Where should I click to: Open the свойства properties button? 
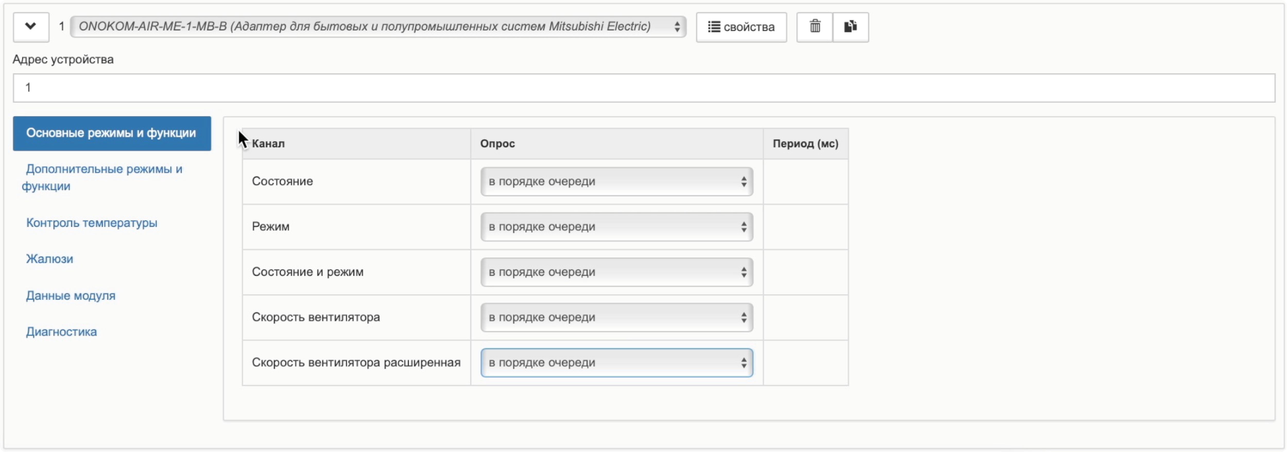point(741,27)
